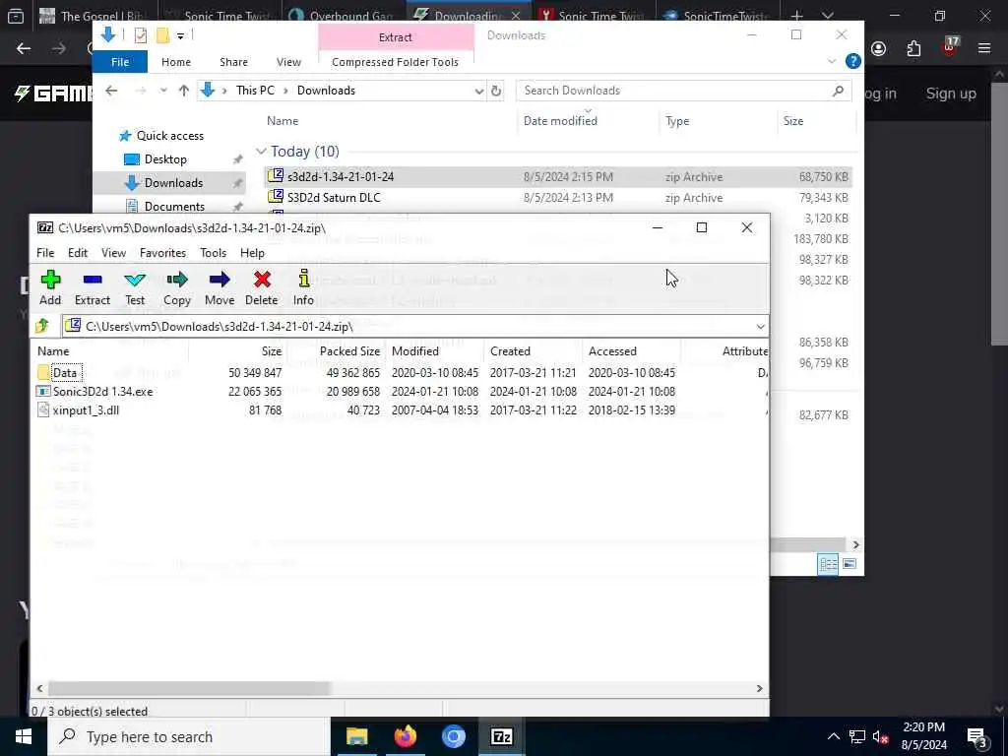Select s3d2d-1.34-21-01-24 zip in Explorer
Screen dimensions: 1008x756
coord(558,177)
